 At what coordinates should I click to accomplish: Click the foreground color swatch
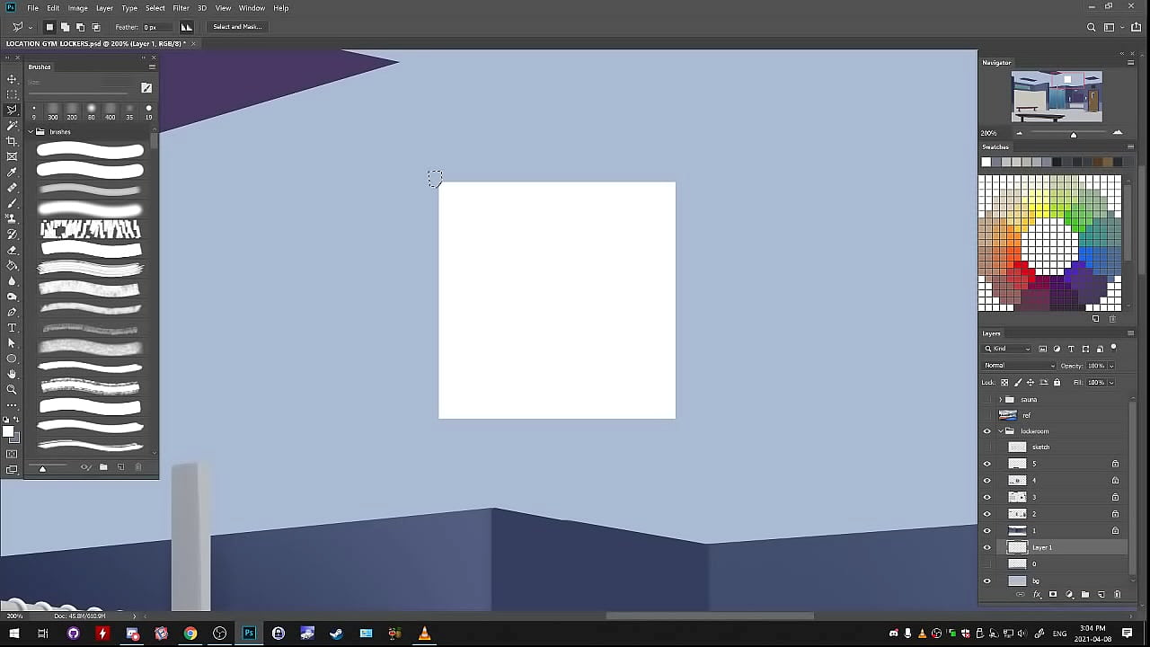(7, 431)
